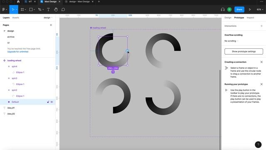Open the help question mark button
The image size is (266, 150).
[x=258, y=145]
